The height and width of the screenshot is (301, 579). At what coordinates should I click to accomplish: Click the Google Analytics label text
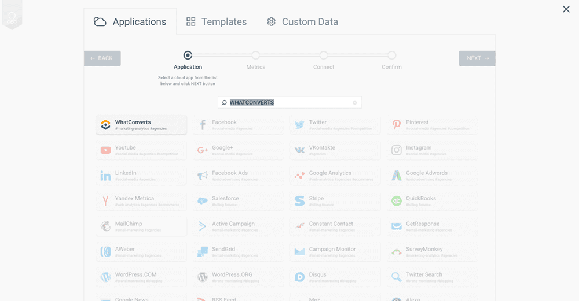330,173
